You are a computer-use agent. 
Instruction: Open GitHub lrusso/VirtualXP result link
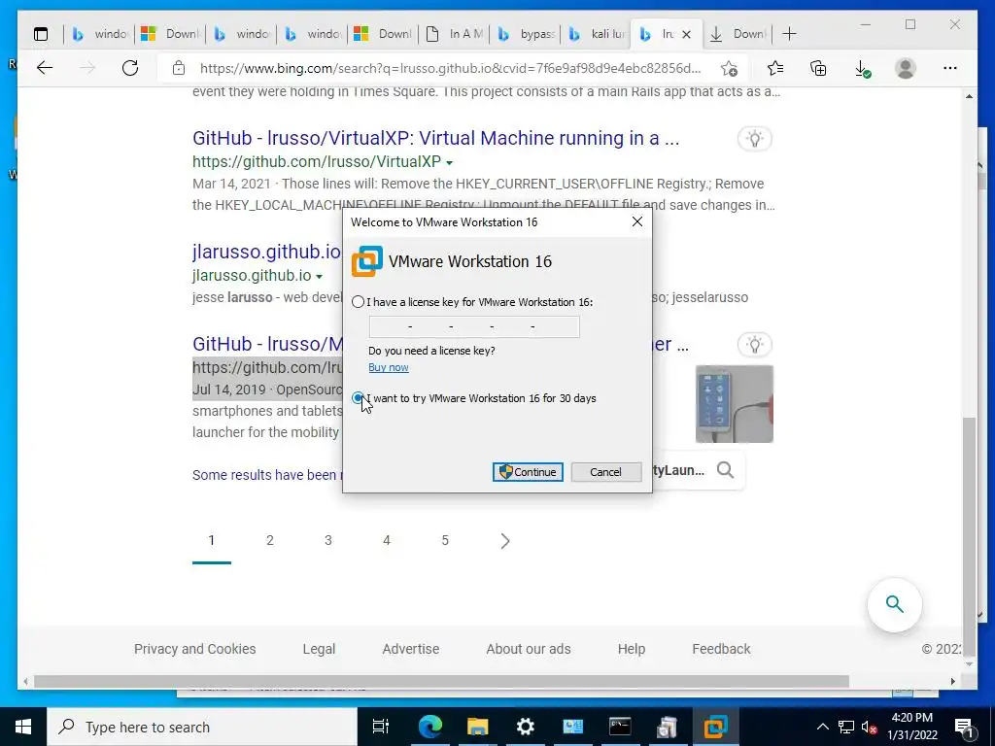(435, 138)
